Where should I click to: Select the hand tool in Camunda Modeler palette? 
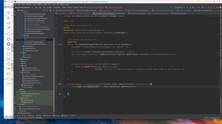9,13
